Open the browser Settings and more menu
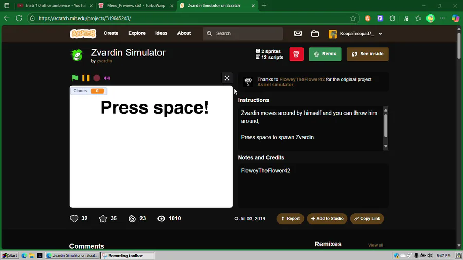This screenshot has width=463, height=260. click(x=442, y=18)
